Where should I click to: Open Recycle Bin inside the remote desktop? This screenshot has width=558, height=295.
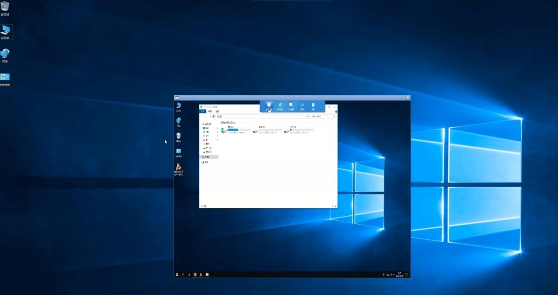pyautogui.click(x=179, y=136)
